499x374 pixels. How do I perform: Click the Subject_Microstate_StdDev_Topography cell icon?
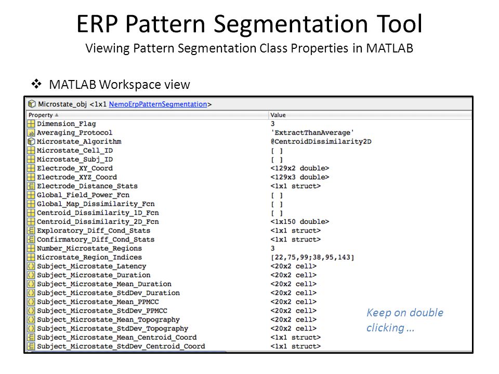[31, 328]
